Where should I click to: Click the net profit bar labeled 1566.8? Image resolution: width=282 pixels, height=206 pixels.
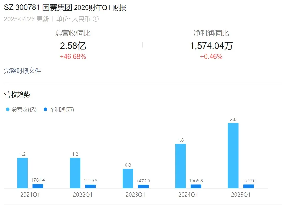[x=196, y=186]
